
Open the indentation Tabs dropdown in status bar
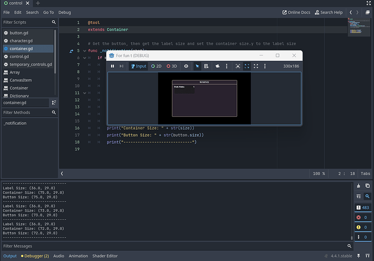click(365, 174)
